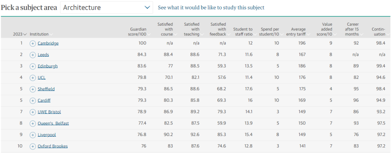Click plus icon beside UWE Bristol
391x153 pixels.
pos(33,112)
